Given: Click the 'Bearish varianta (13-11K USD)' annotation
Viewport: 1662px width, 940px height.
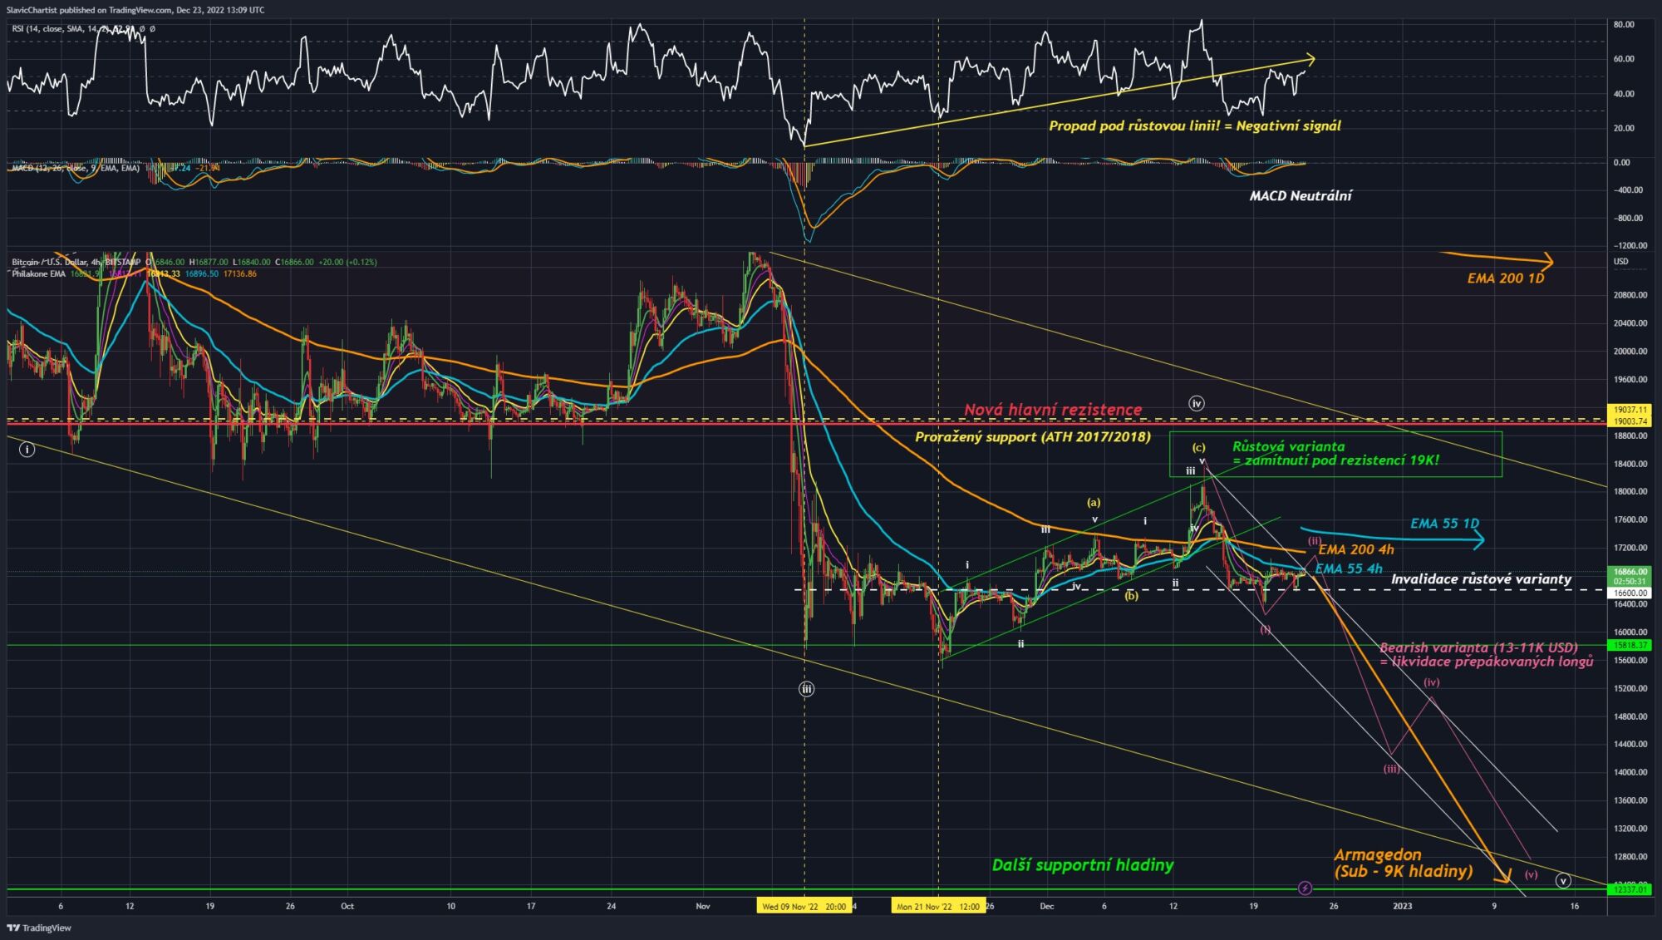Looking at the screenshot, I should [x=1487, y=655].
